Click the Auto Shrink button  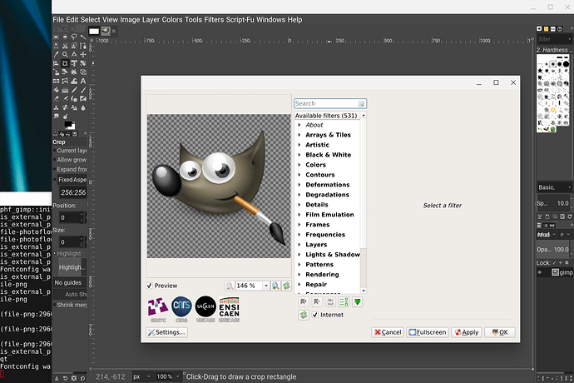70,294
